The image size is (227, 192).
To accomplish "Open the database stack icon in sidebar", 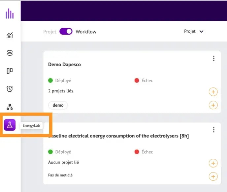I will (10, 53).
